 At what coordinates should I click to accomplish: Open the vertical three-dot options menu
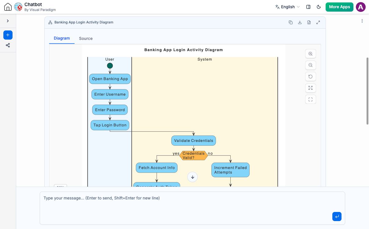362,21
